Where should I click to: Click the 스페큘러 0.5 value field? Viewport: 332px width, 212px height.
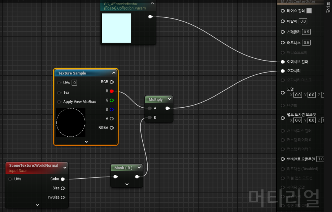306,32
